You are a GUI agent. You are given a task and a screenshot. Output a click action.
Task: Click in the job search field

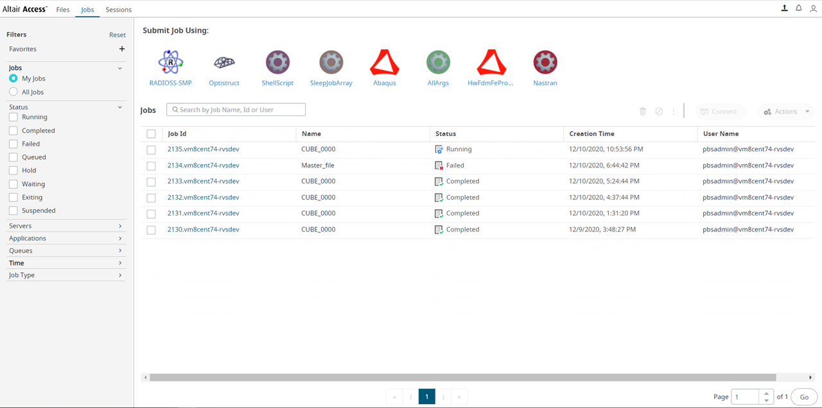click(x=236, y=110)
